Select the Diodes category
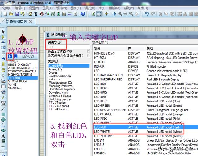 click(53, 72)
